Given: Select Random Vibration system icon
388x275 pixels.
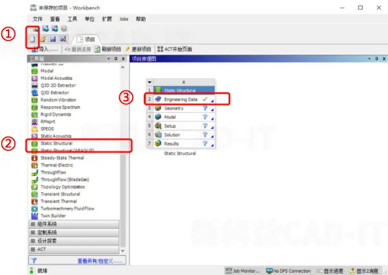Looking at the screenshot, I should pos(35,100).
